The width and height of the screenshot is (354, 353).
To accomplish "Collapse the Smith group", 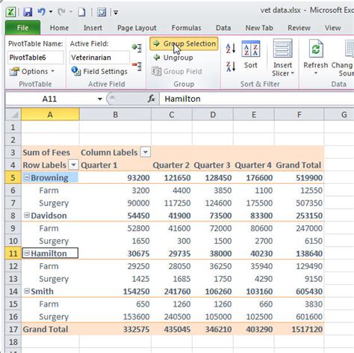I will [x=27, y=291].
